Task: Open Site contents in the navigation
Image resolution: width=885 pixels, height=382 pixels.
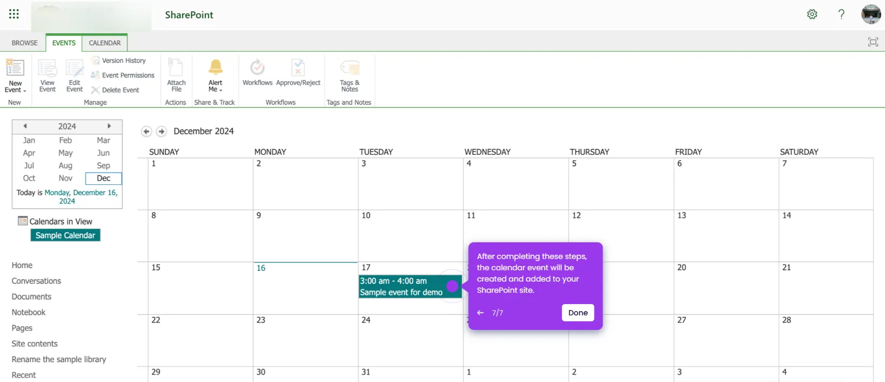Action: (34, 344)
